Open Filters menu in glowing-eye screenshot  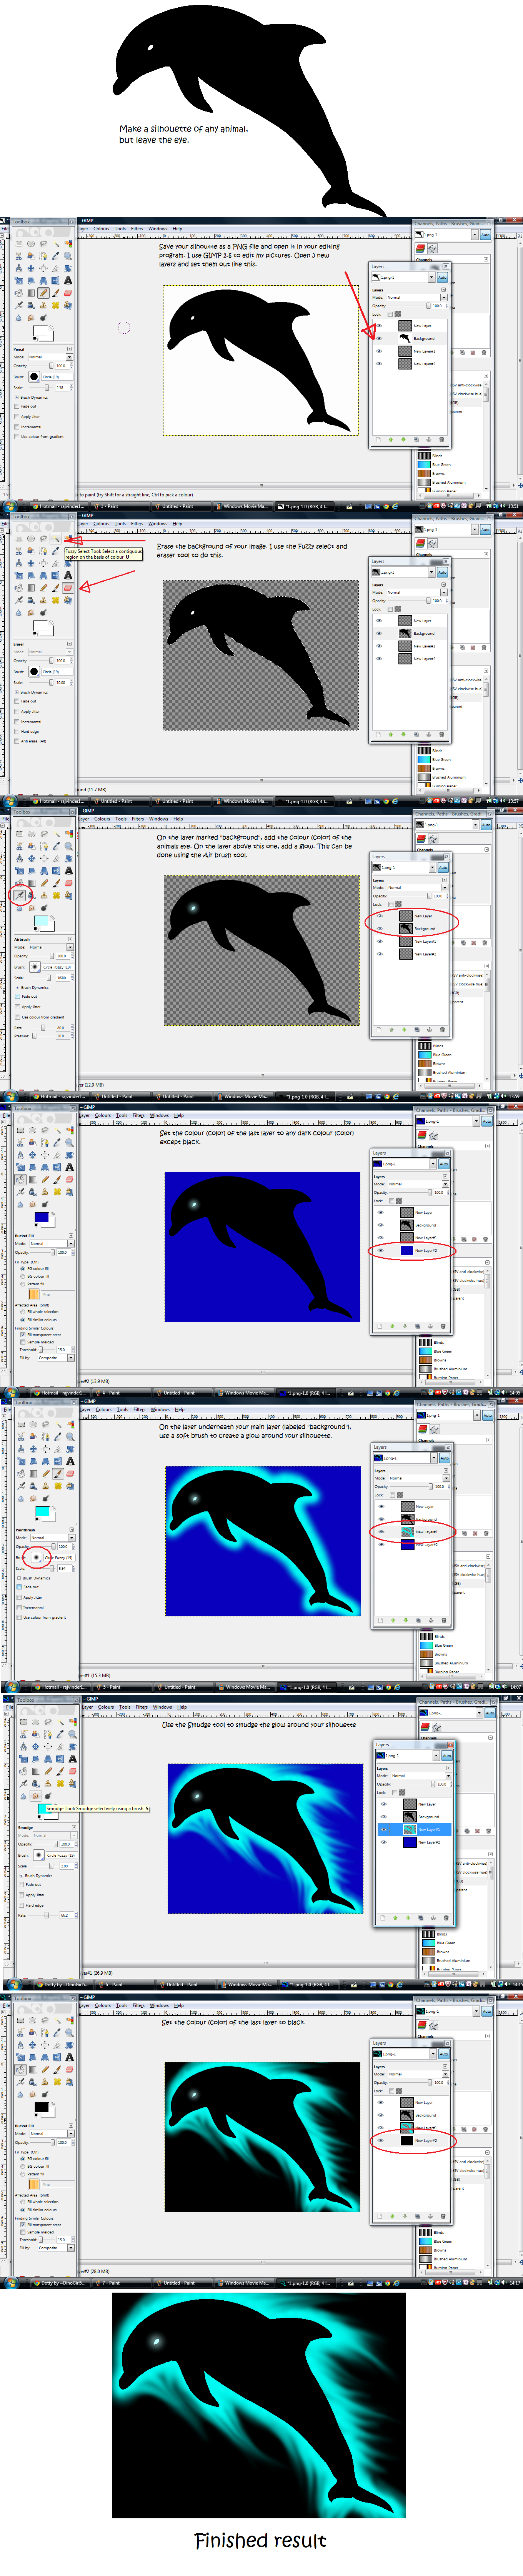click(x=138, y=819)
